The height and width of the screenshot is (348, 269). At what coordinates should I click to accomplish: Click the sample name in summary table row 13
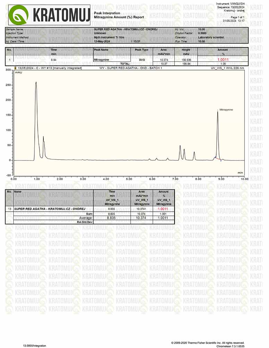click(50, 209)
